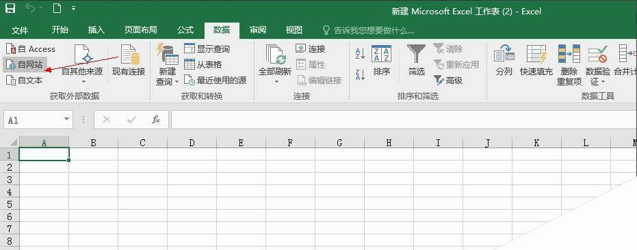The image size is (637, 250).
Task: Select column header C
Action: pyautogui.click(x=142, y=143)
